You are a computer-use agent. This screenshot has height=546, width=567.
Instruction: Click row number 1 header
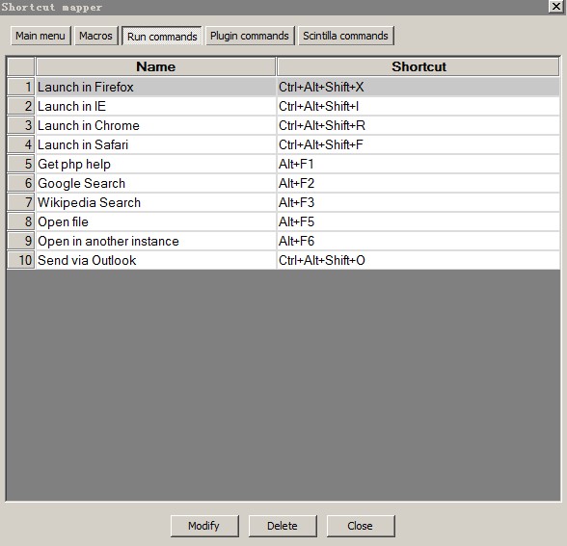[x=21, y=87]
